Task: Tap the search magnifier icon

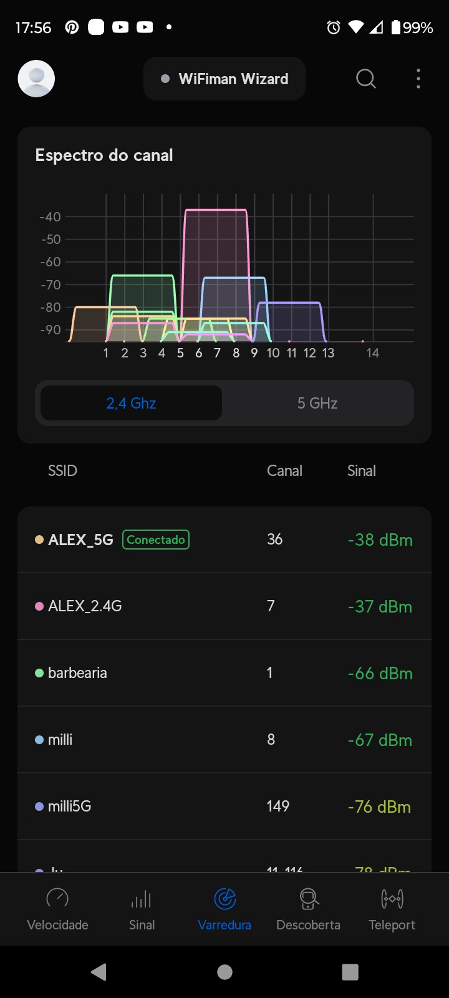Action: (366, 79)
